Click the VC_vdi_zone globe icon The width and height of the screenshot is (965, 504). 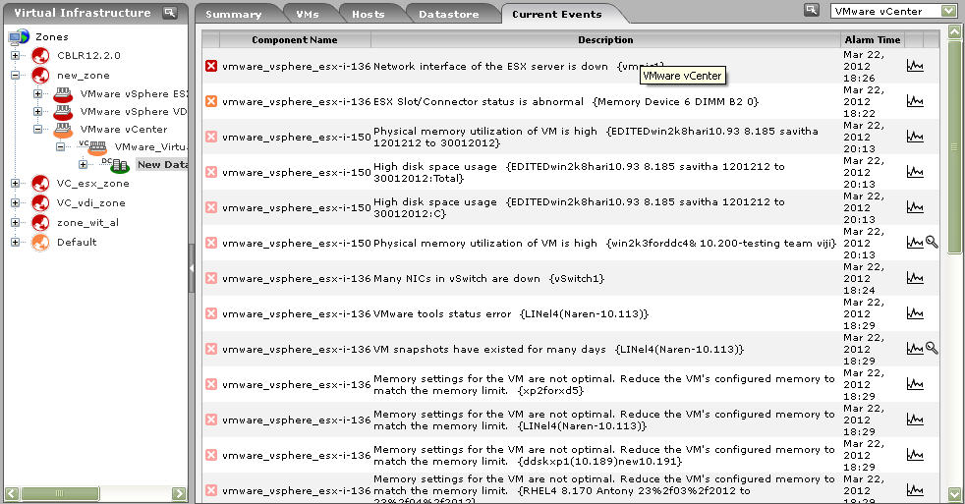(40, 202)
